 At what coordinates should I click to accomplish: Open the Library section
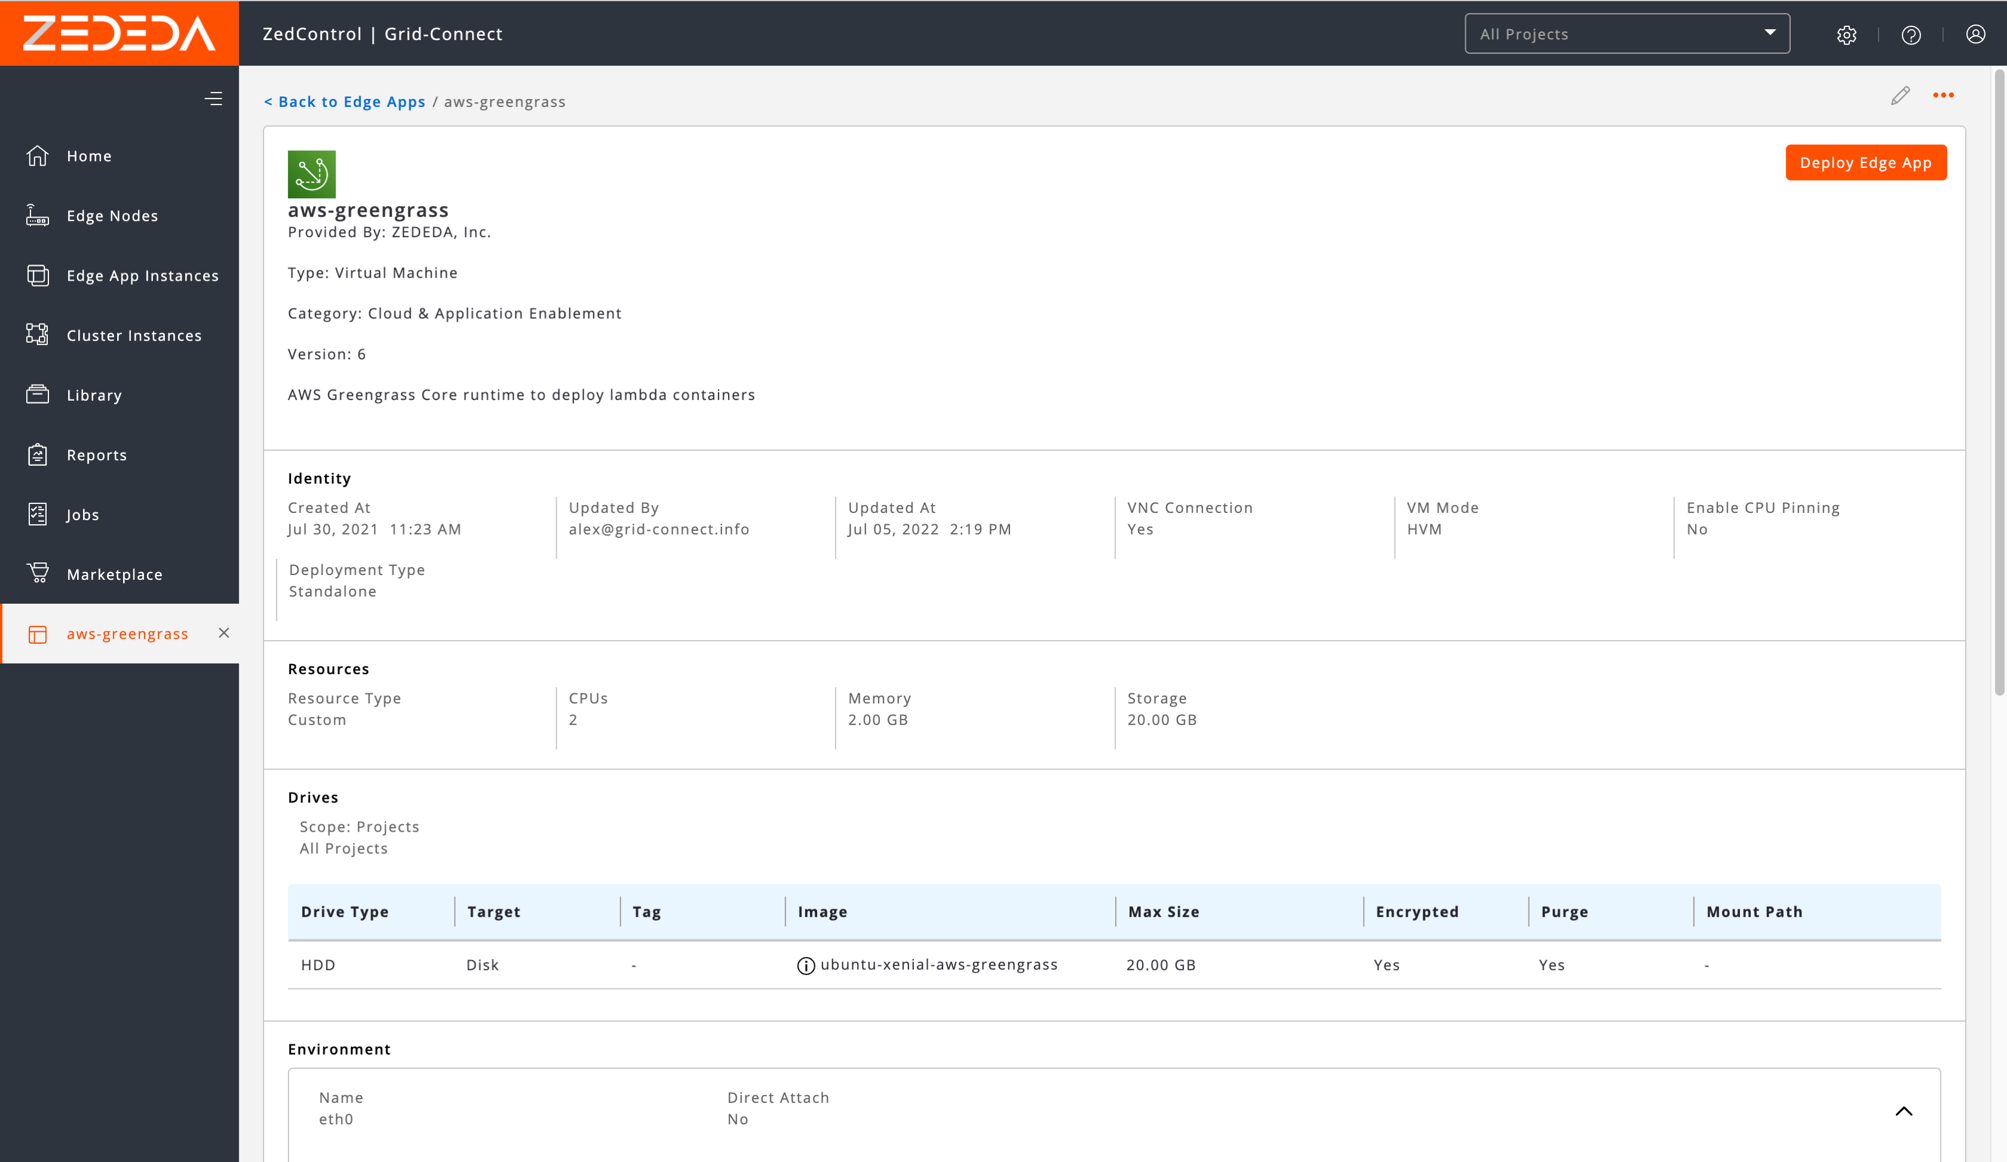[94, 395]
